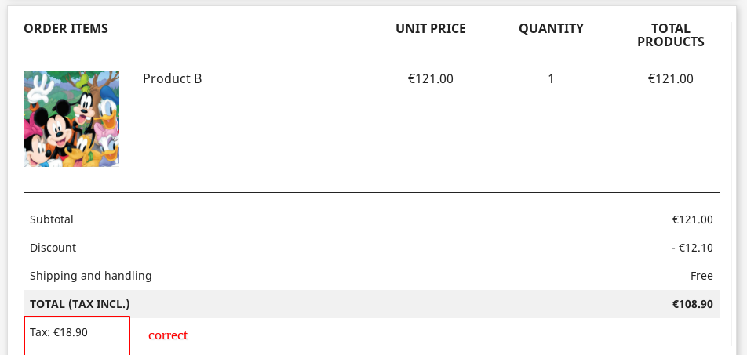Click the red 'correct' annotation
This screenshot has width=747, height=355.
point(168,335)
